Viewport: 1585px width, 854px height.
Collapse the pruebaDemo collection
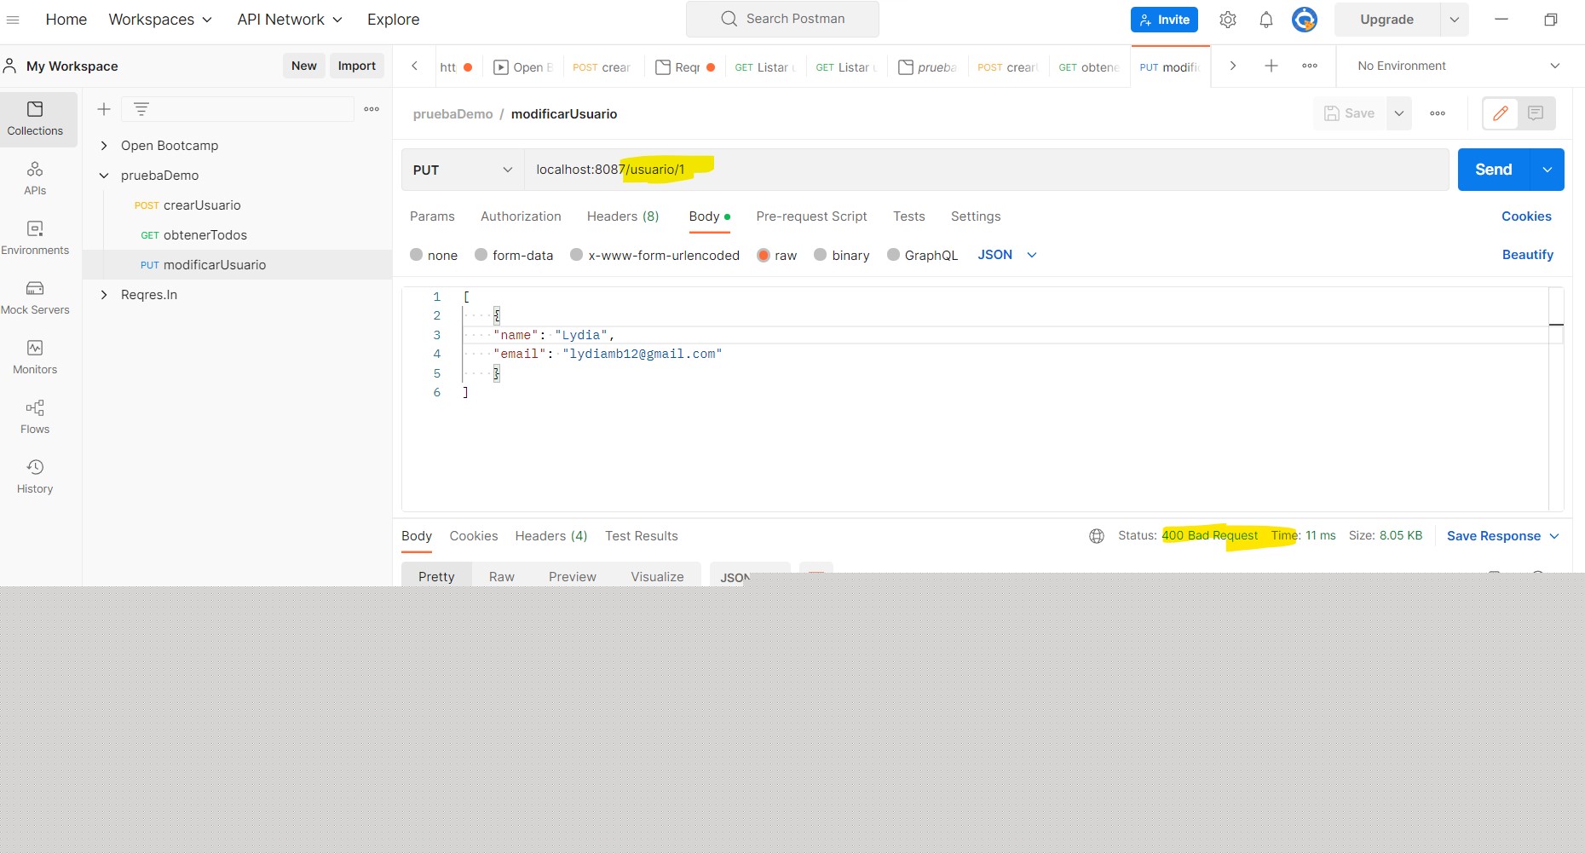click(x=104, y=176)
